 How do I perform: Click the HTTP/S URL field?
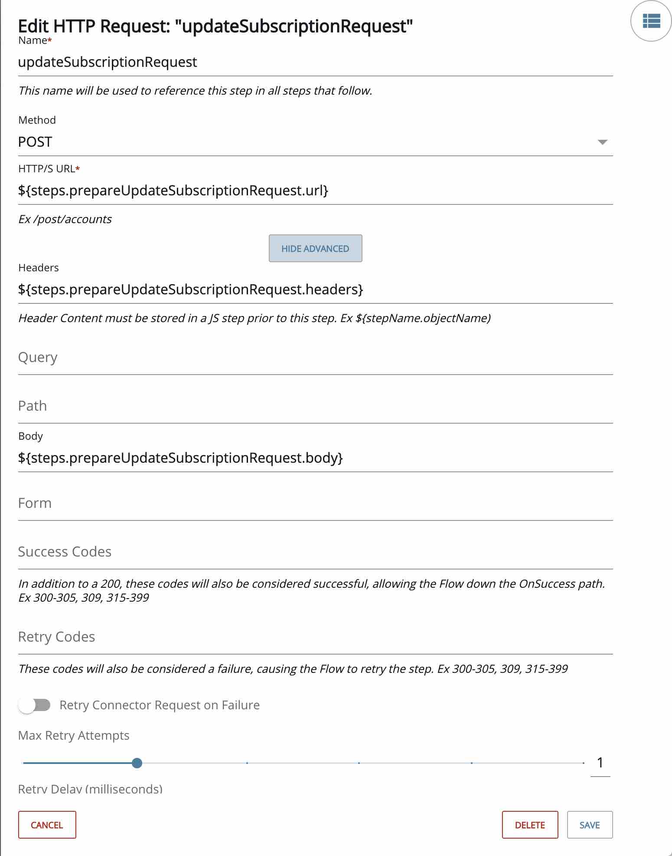click(315, 191)
